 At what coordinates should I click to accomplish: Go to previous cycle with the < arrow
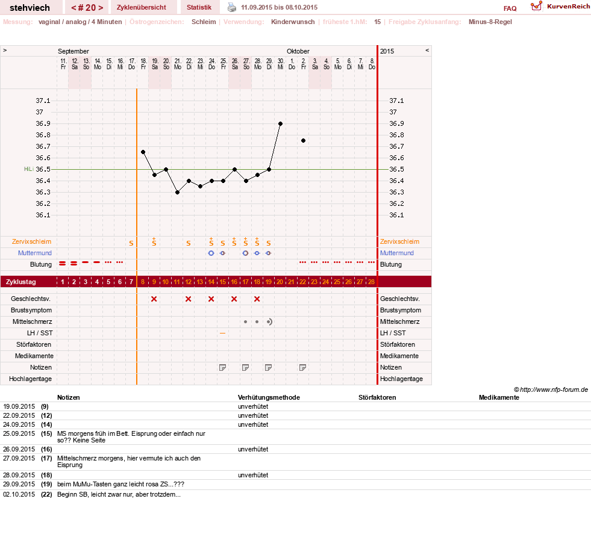click(x=74, y=8)
